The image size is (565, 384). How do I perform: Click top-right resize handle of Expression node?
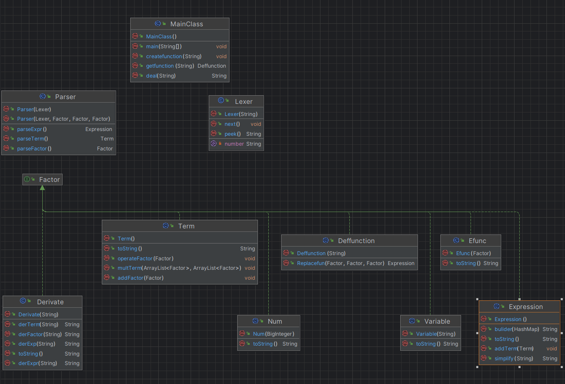pos(561,299)
